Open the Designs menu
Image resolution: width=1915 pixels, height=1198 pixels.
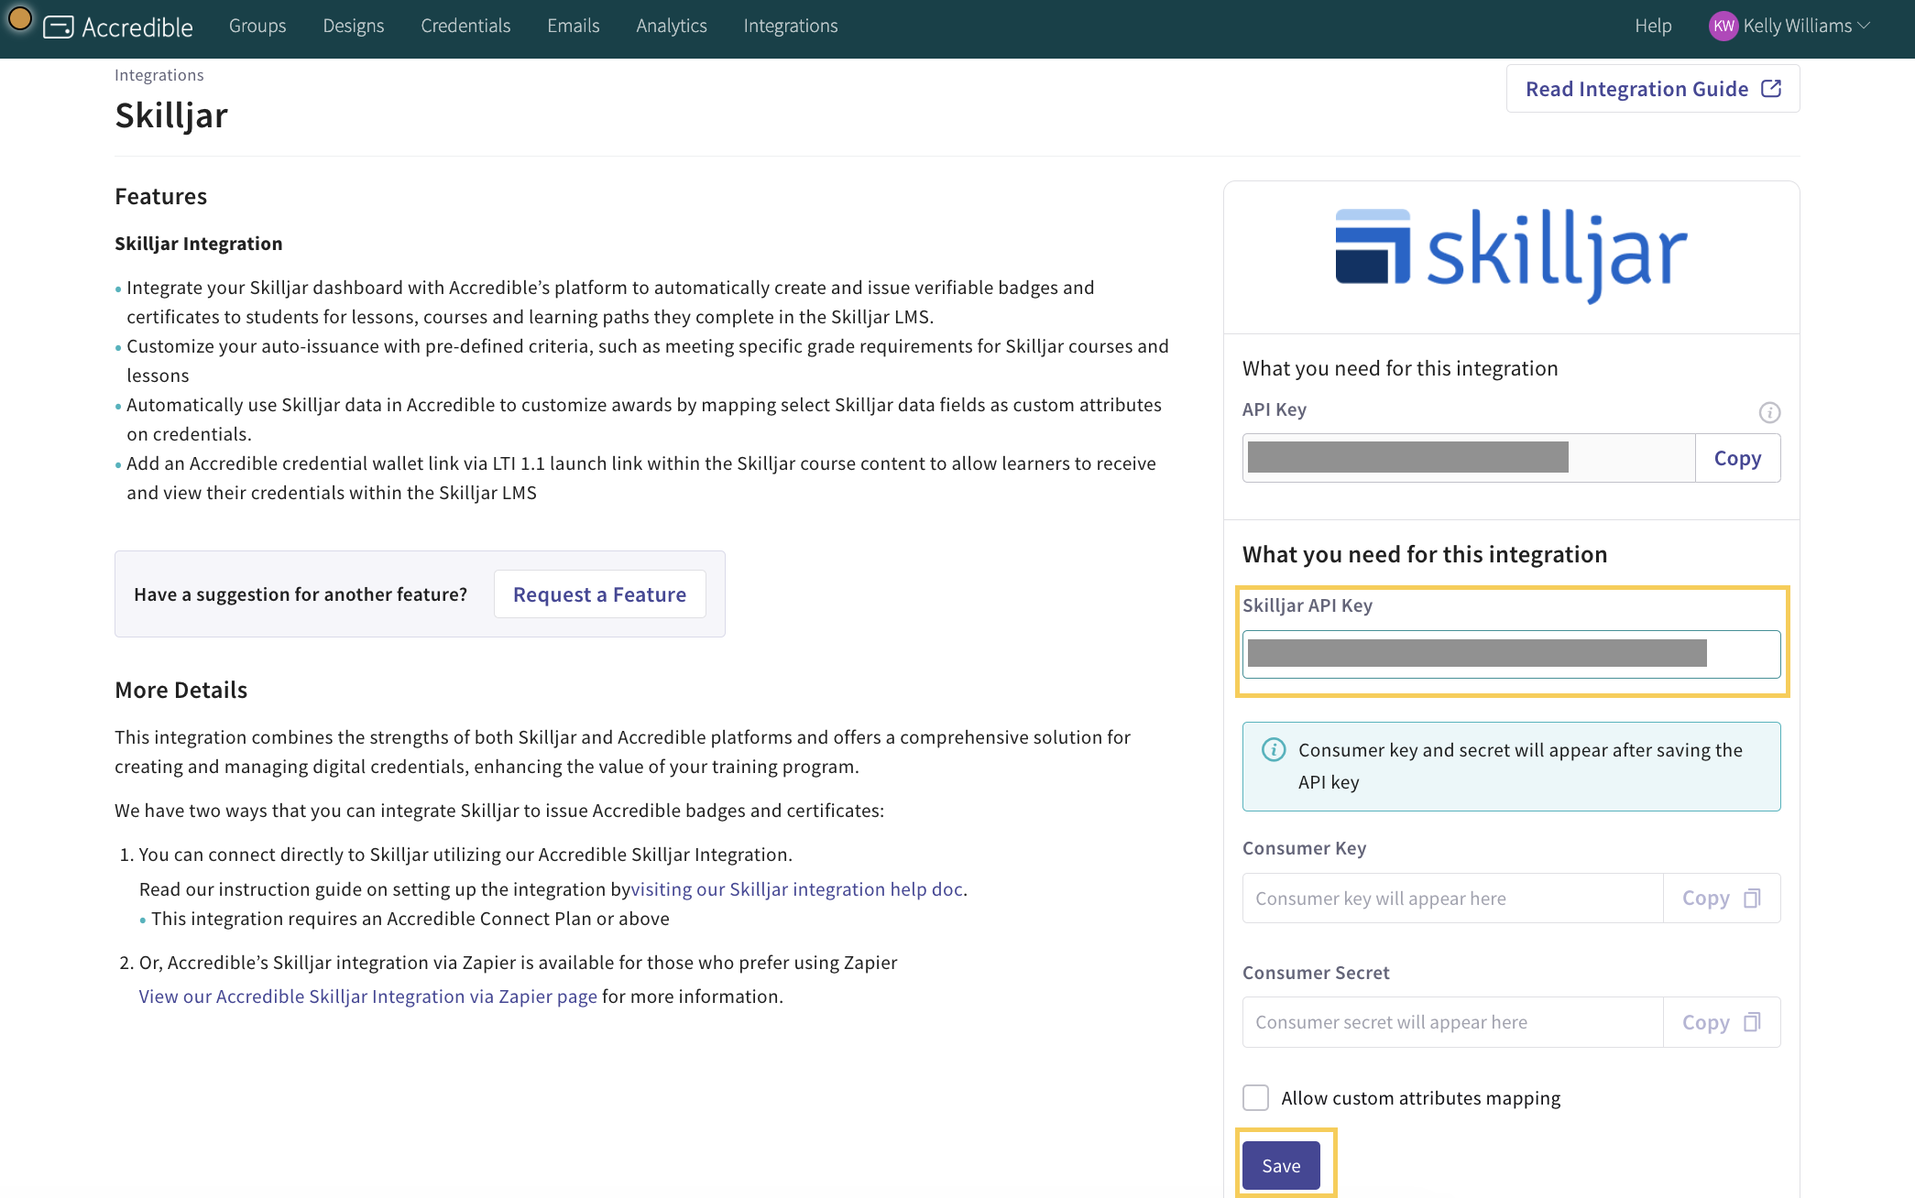click(354, 26)
